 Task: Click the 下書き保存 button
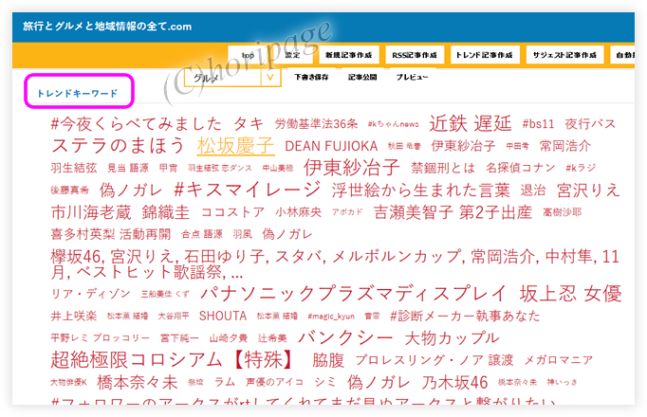point(311,77)
